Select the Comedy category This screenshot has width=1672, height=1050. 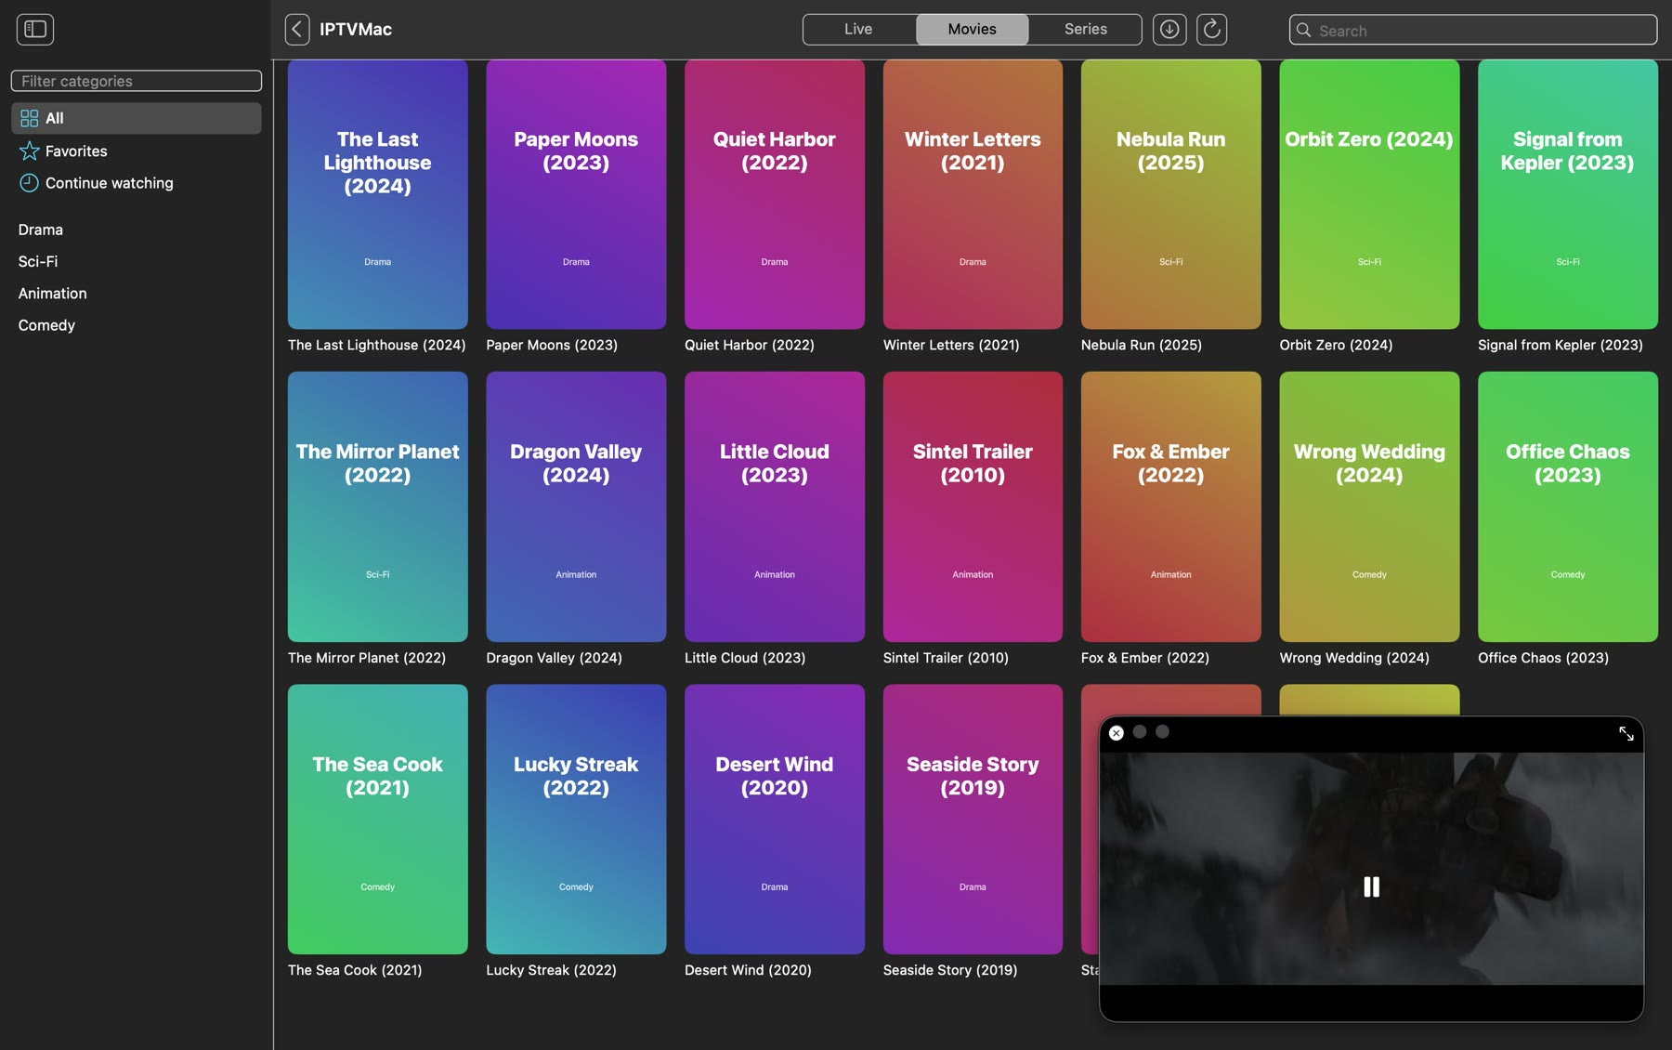click(x=137, y=325)
